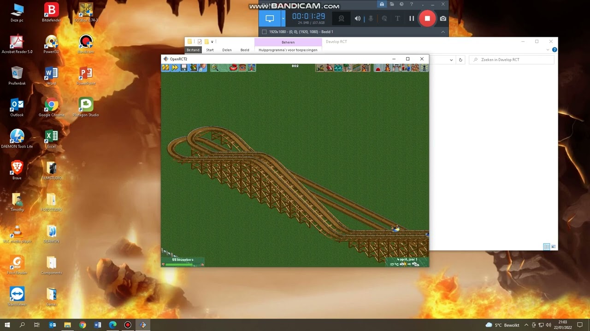The image size is (590, 331).
Task: Select Bandicam screen recording mode button
Action: tap(270, 18)
